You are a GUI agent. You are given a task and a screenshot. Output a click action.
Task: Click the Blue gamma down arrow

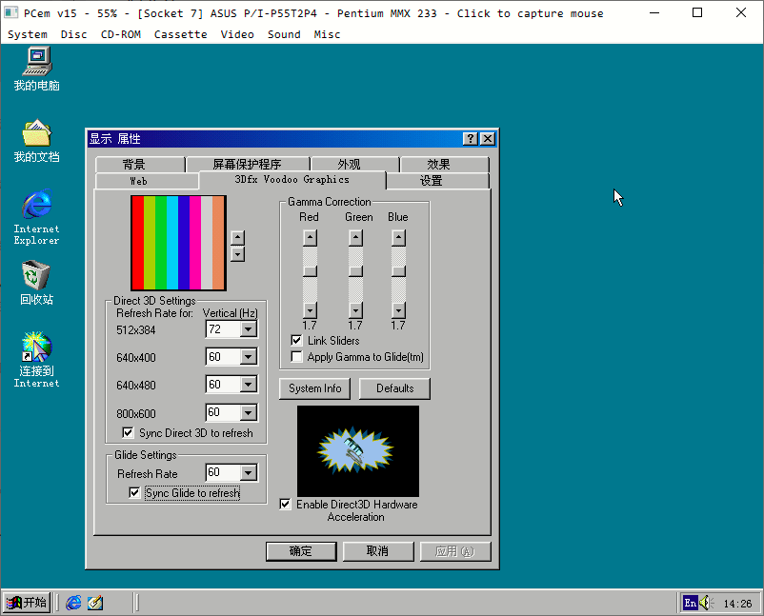pos(398,310)
